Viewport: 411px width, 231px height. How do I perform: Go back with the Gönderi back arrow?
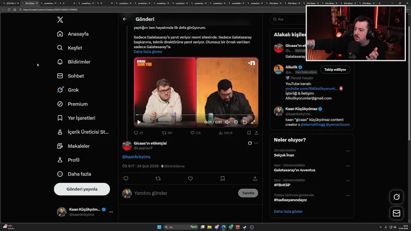click(x=125, y=19)
